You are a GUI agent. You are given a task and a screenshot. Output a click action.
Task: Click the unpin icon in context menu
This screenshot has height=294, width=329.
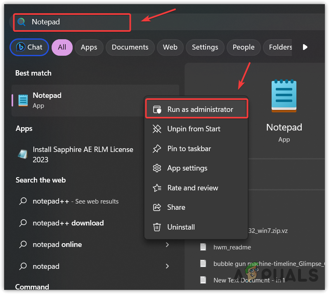(157, 129)
